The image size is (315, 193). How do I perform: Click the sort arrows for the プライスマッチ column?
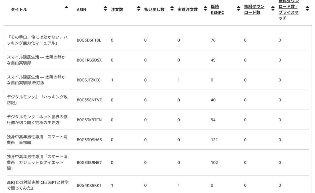(307, 9)
